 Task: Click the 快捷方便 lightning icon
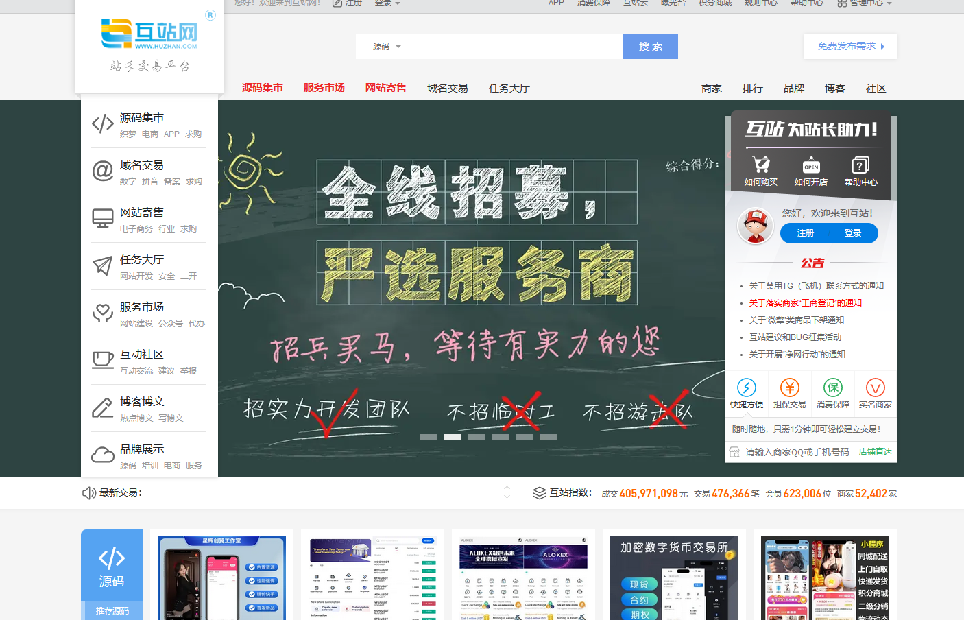tap(747, 387)
